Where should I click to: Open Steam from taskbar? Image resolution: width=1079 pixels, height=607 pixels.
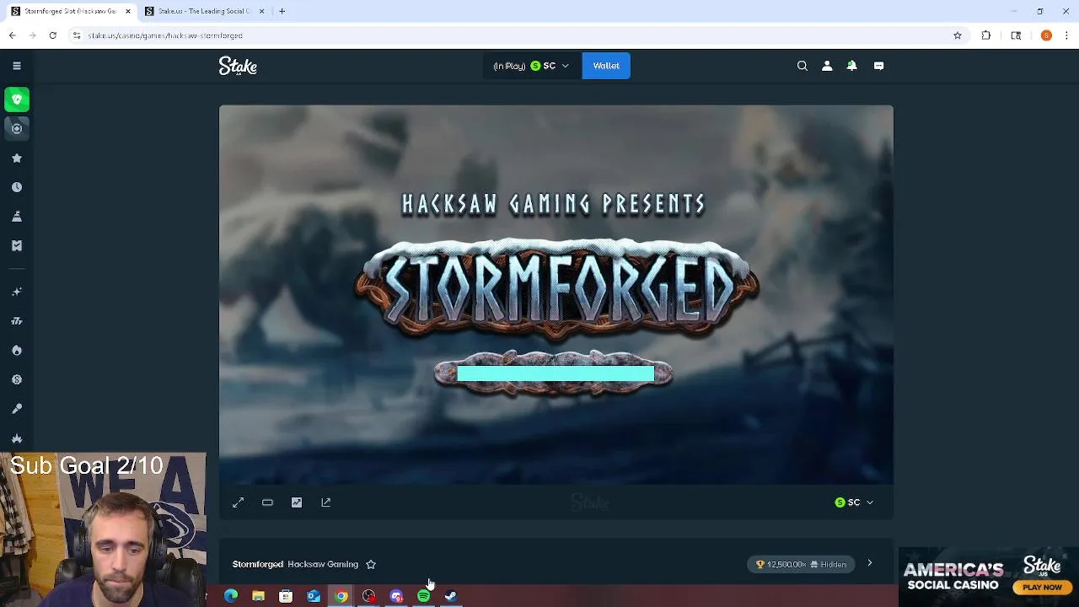pos(451,596)
